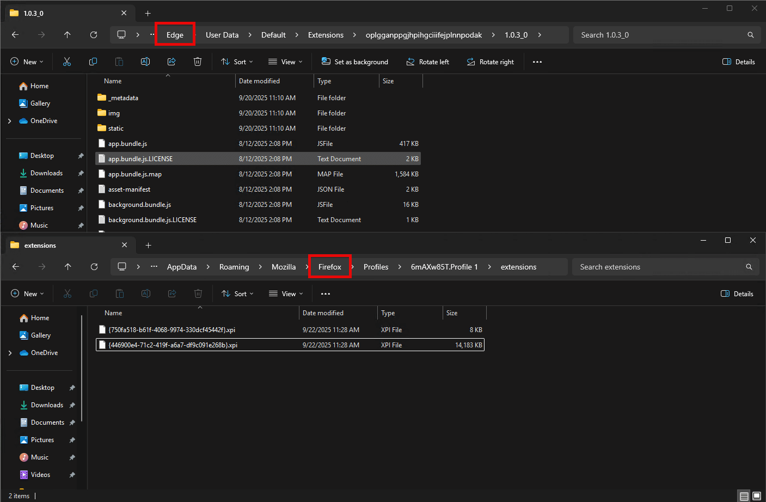
Task: Toggle Details pane in extensions window
Action: (737, 294)
